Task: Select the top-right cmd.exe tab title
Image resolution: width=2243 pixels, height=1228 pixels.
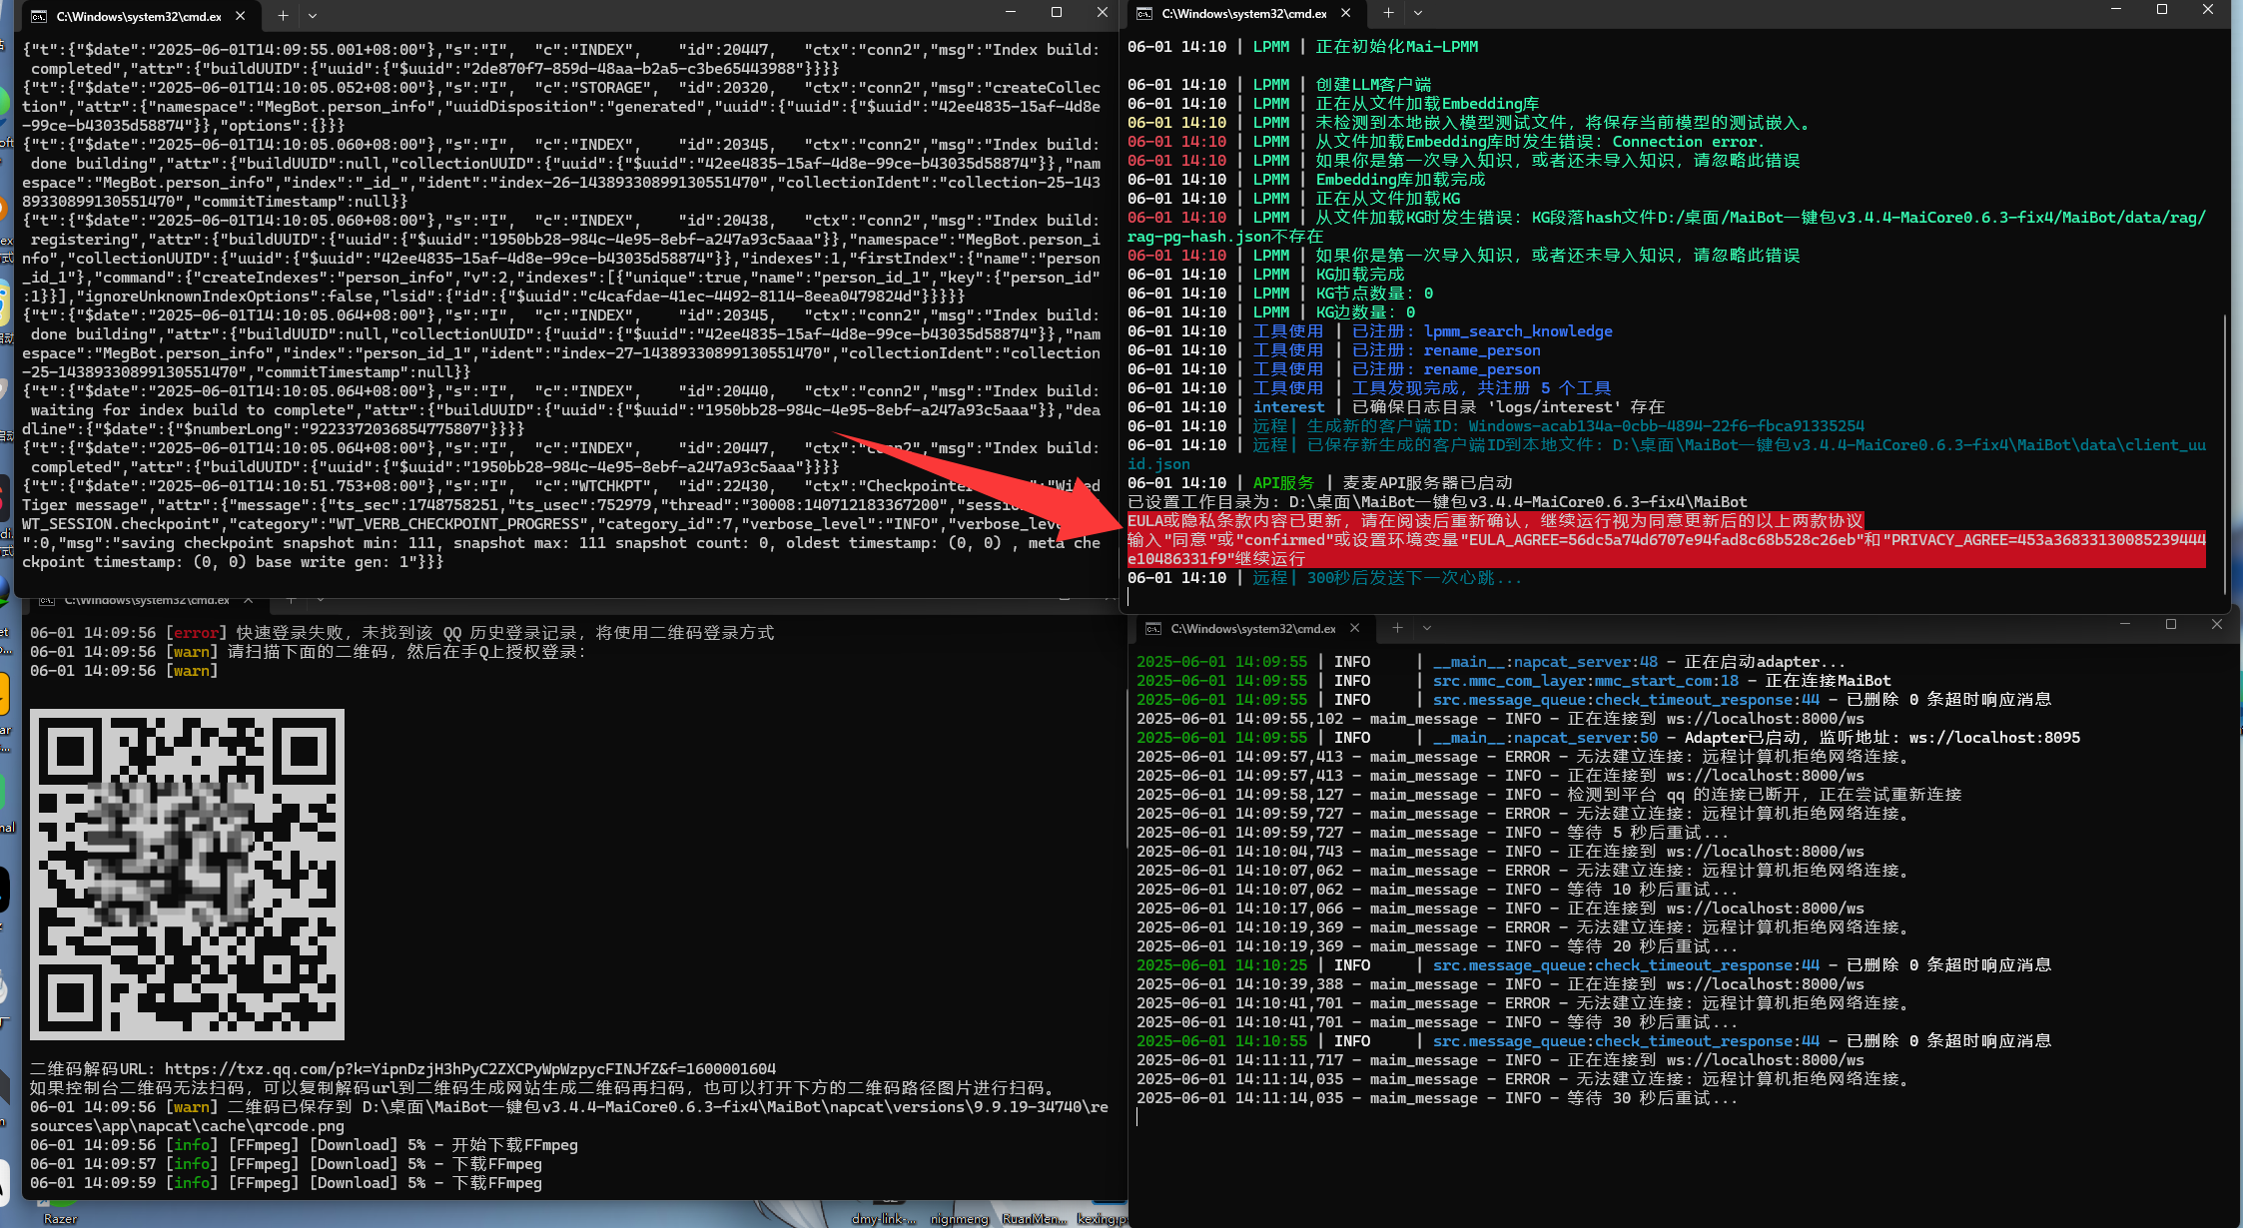Action: (x=1244, y=13)
